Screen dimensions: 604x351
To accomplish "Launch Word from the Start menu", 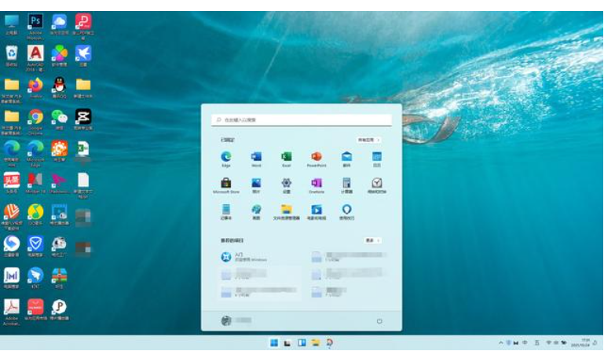I will (x=256, y=159).
